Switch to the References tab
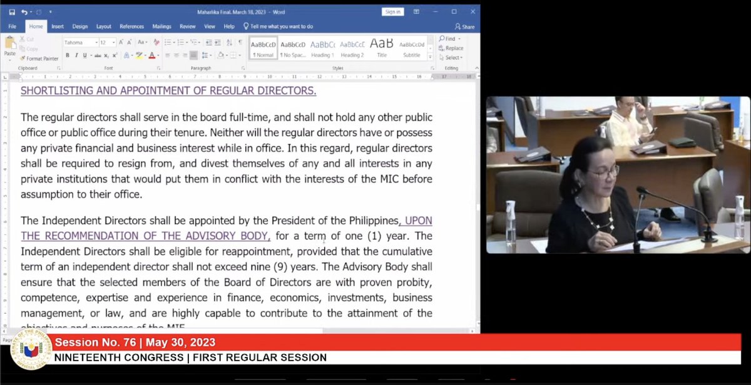751x385 pixels. 131,26
